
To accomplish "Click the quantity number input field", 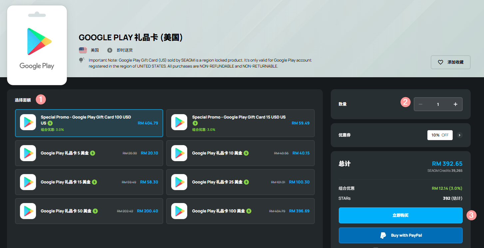I will click(x=438, y=104).
